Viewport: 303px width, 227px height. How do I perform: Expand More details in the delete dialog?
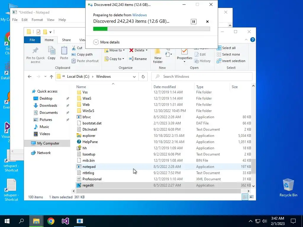[106, 42]
